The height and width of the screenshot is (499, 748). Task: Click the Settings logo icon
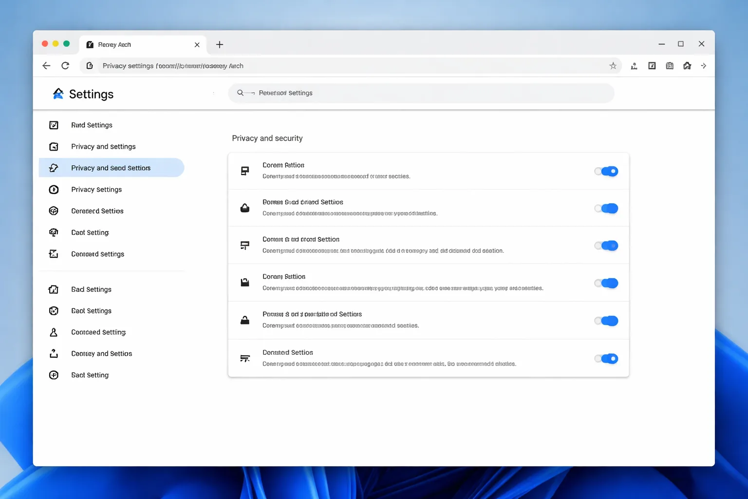click(58, 94)
